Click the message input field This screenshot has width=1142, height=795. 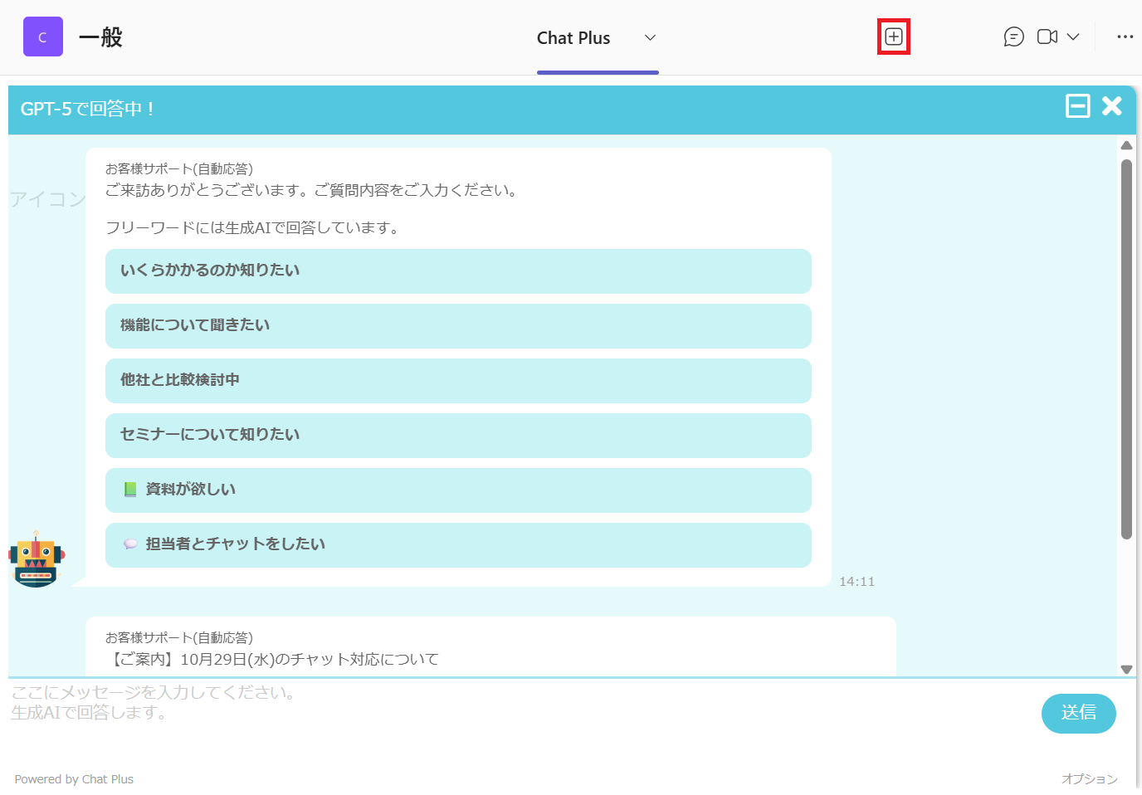pos(515,712)
